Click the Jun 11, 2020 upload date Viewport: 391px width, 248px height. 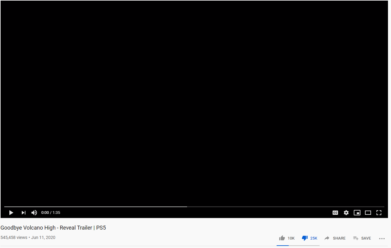click(x=43, y=238)
